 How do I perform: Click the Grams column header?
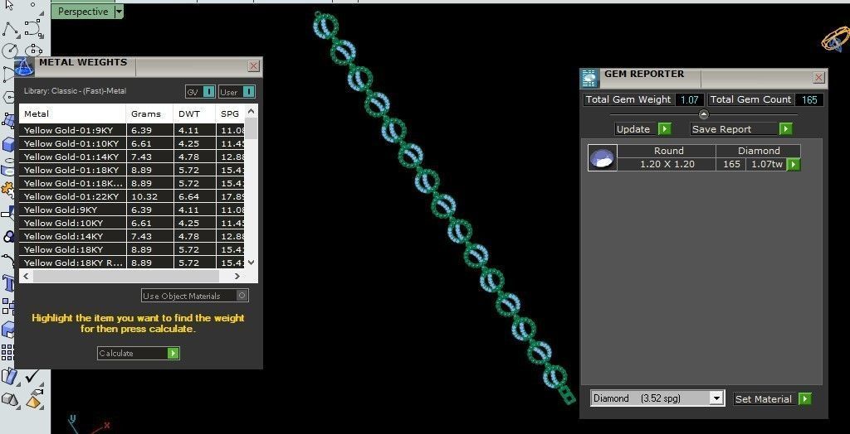[x=150, y=113]
